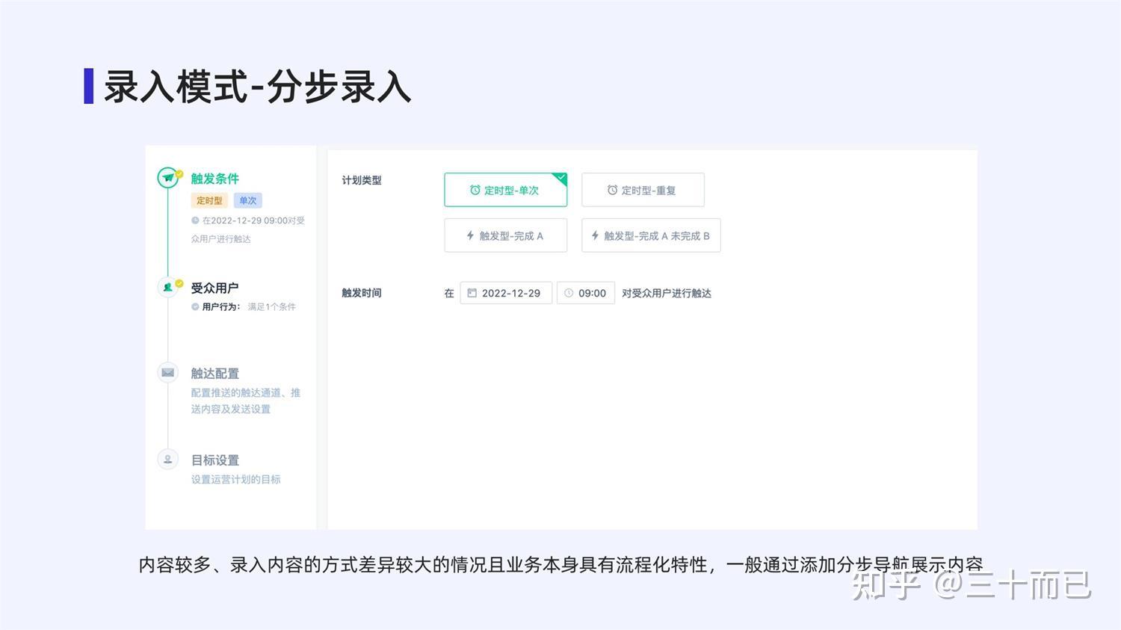Click the 计划类型 label

362,180
